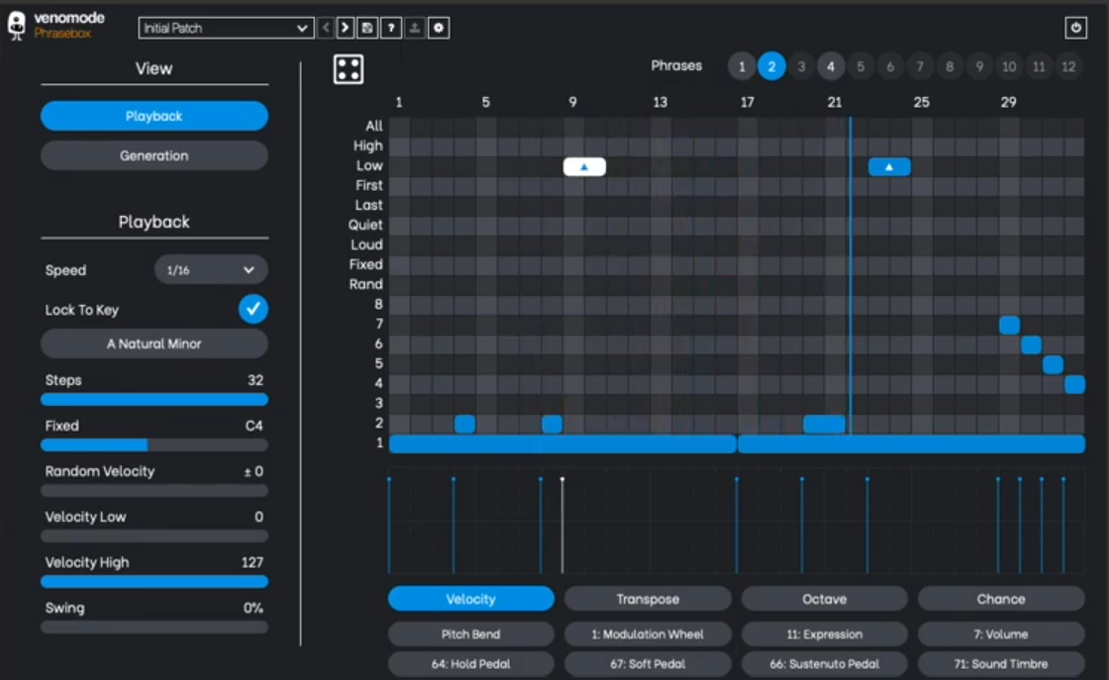Screen dimensions: 1109x680
Task: Adjust the Swing slider
Action: point(154,627)
